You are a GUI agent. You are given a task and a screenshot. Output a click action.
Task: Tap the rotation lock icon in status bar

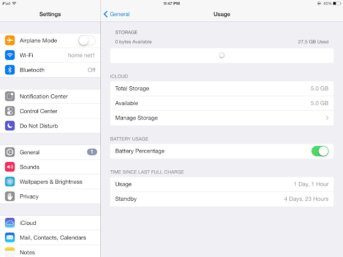pos(319,4)
